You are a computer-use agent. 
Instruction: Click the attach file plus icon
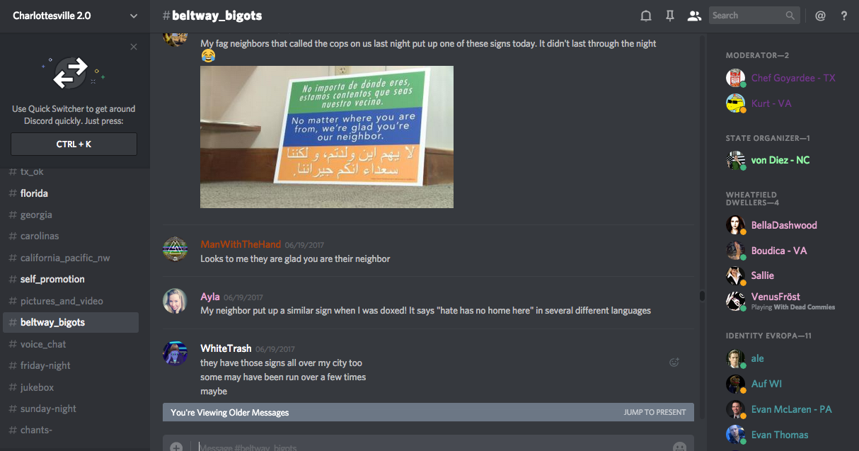[x=176, y=447]
